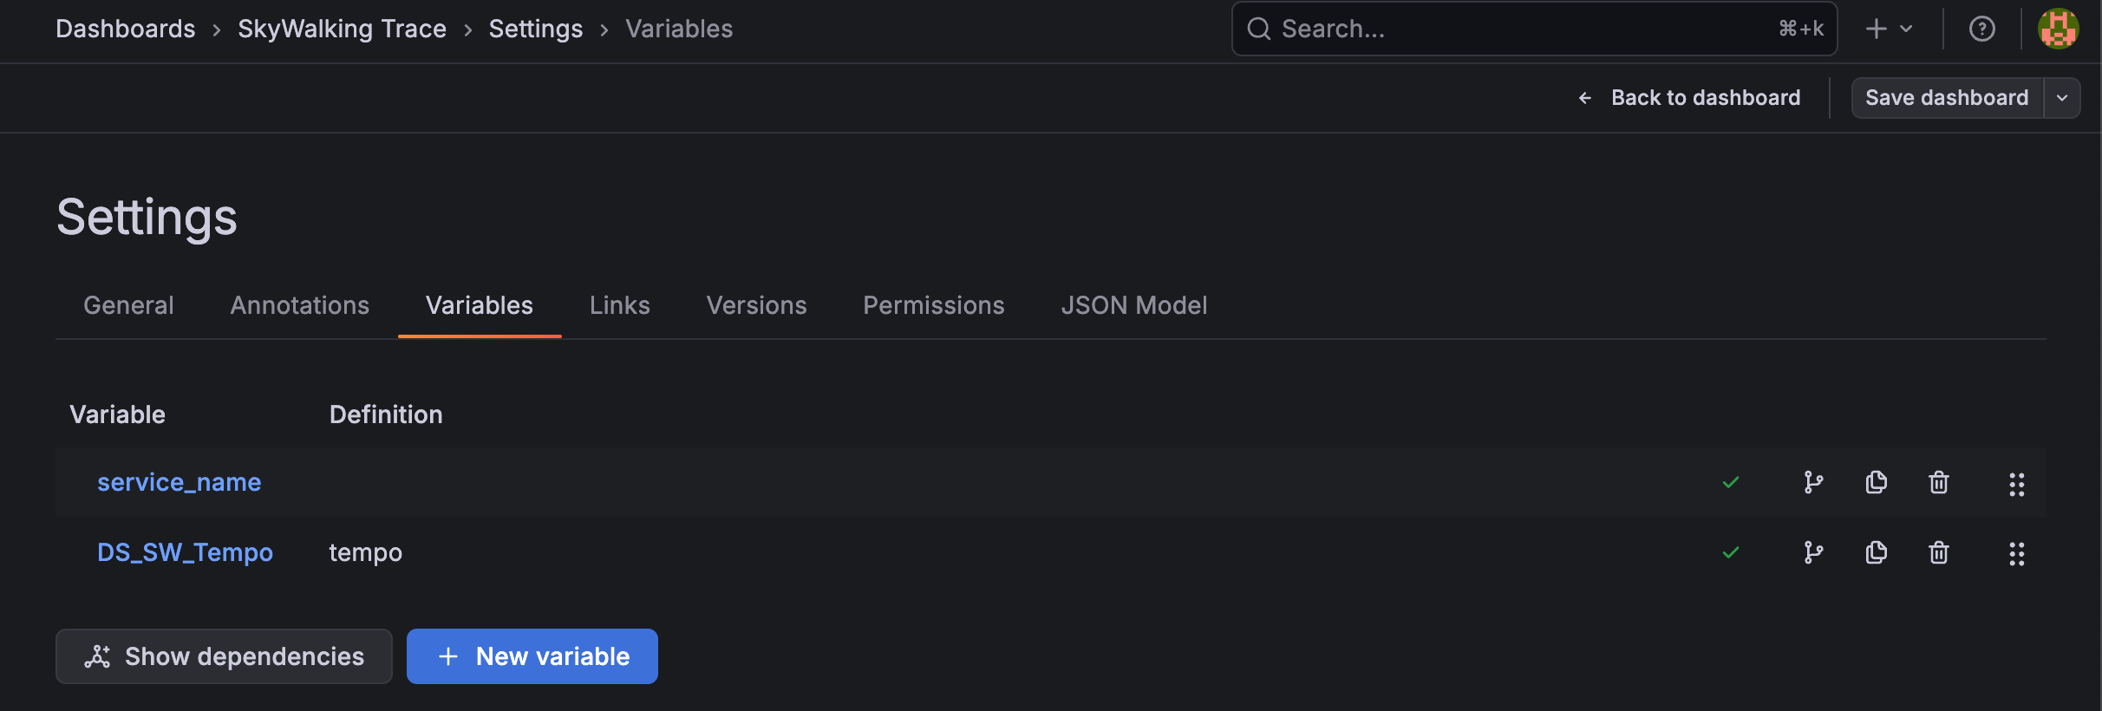2102x711 pixels.
Task: Open the service_name variable link
Action: click(179, 482)
